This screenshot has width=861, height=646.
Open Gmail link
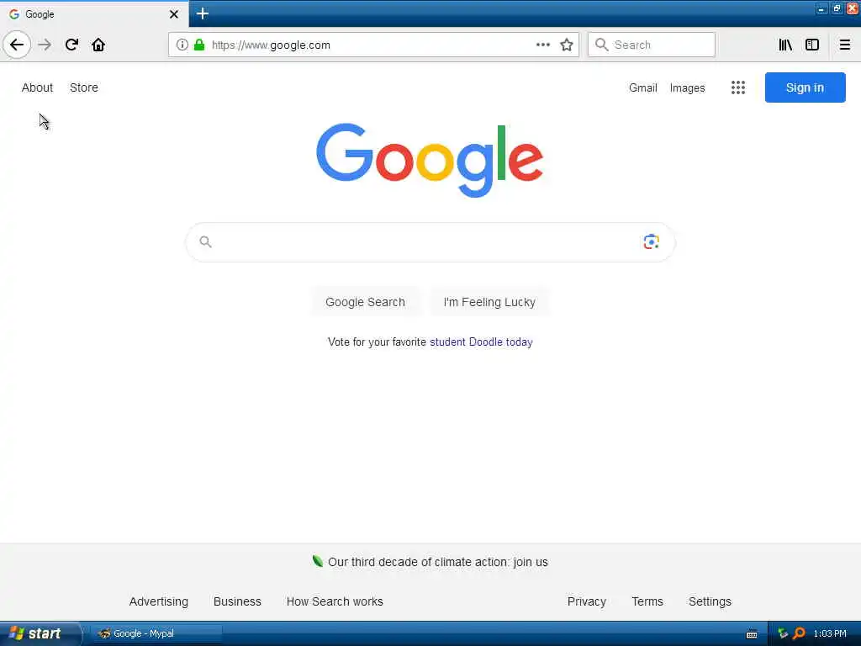click(643, 87)
